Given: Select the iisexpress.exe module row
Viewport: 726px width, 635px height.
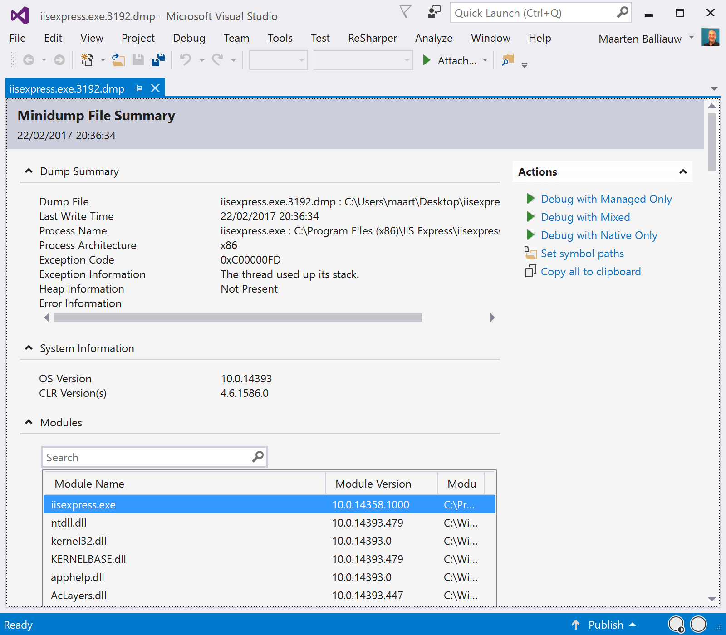Looking at the screenshot, I should tap(269, 504).
